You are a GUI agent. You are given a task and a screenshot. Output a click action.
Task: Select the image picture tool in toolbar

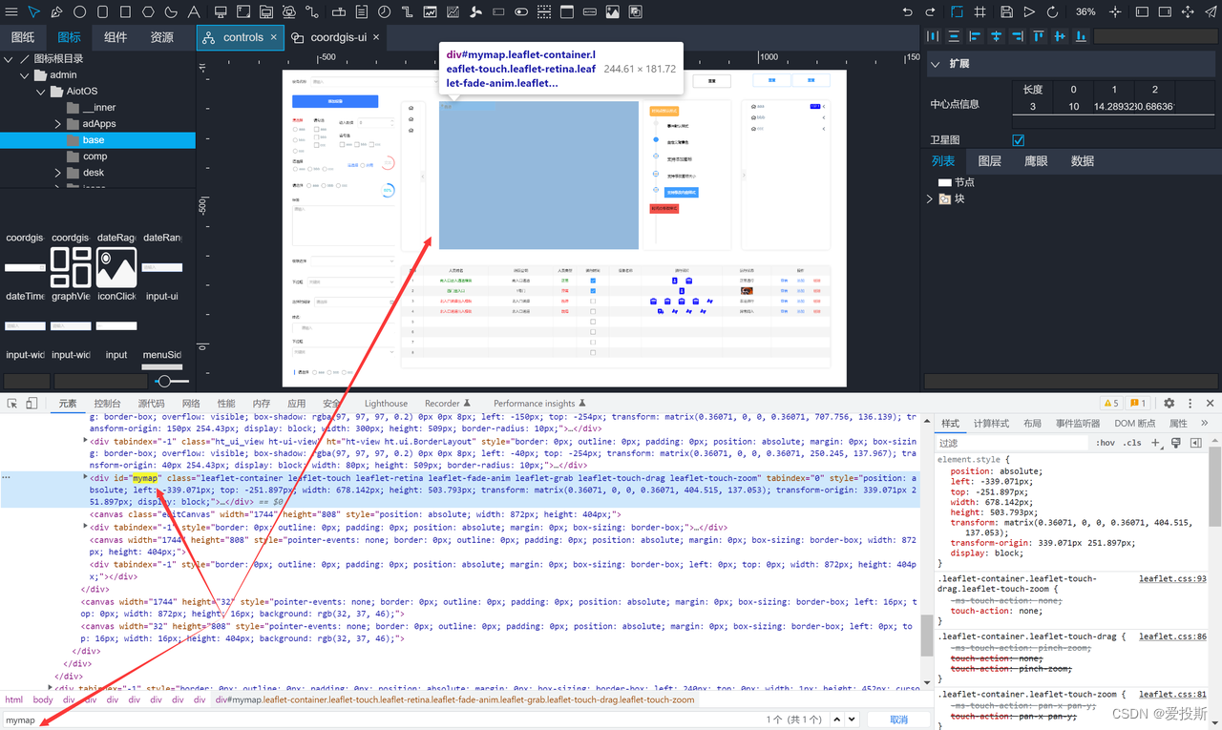tap(612, 12)
